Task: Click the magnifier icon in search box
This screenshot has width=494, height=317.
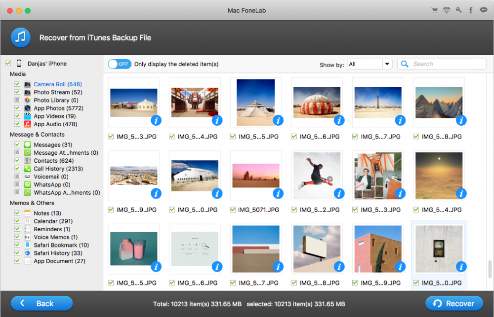Action: [x=405, y=64]
